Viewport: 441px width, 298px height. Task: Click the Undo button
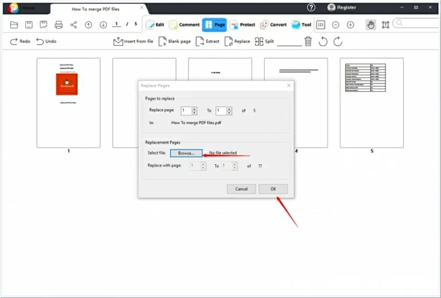(x=46, y=41)
